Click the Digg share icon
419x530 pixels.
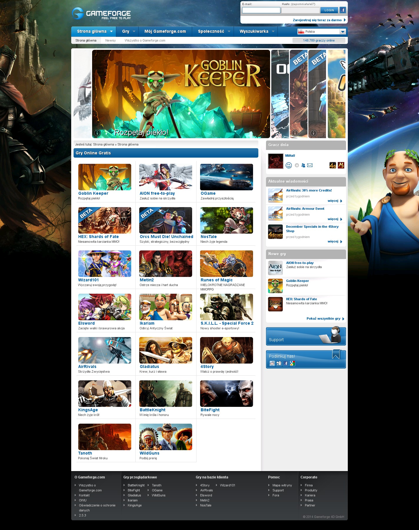coord(279,363)
